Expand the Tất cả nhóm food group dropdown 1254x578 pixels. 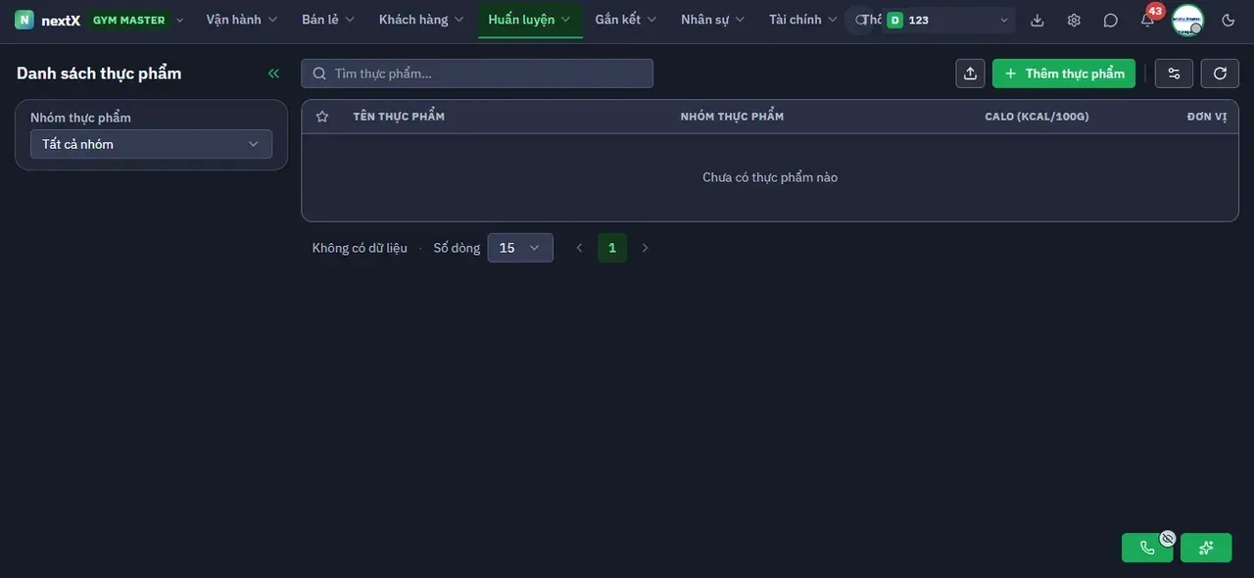coord(151,144)
